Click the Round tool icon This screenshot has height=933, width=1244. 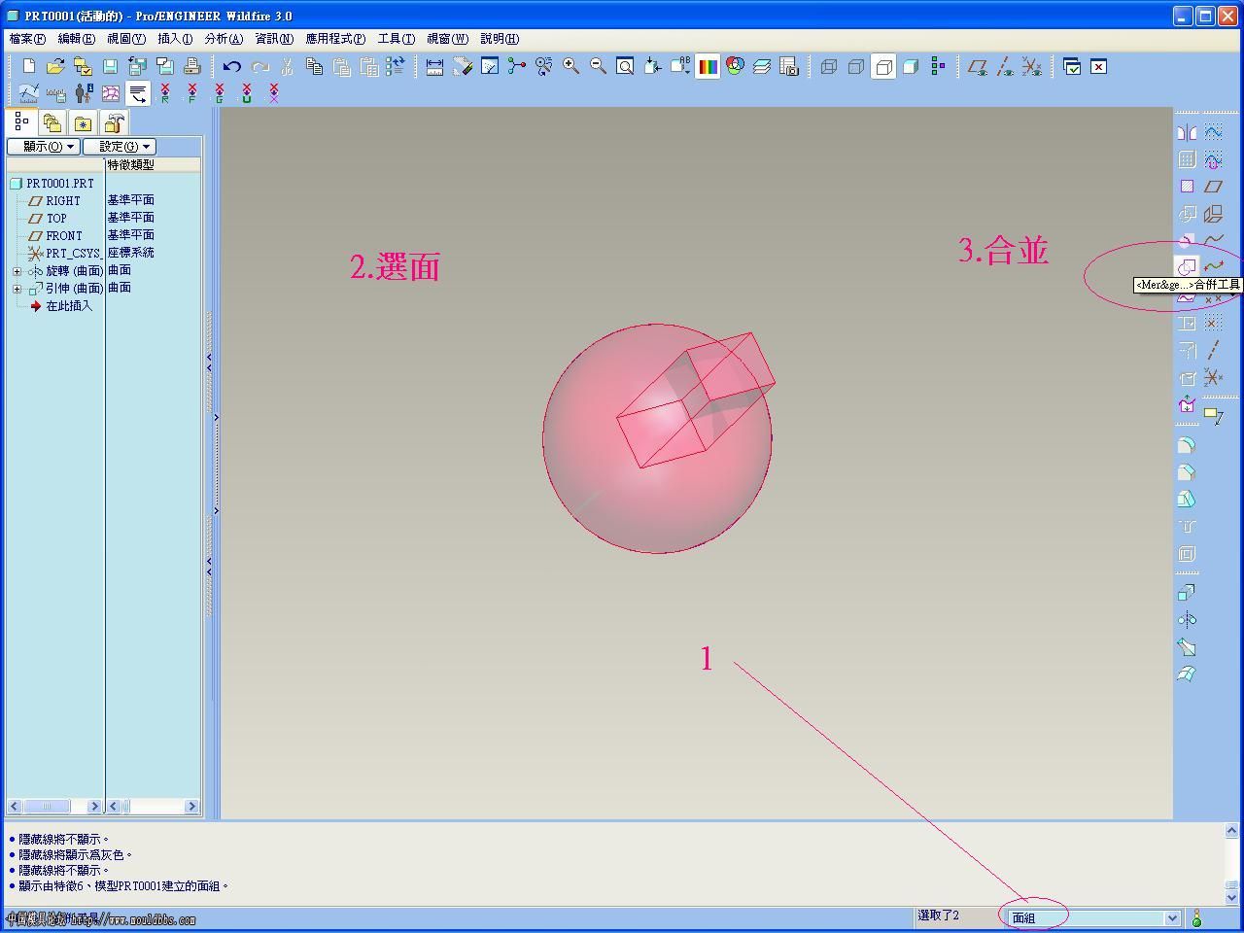[1187, 445]
